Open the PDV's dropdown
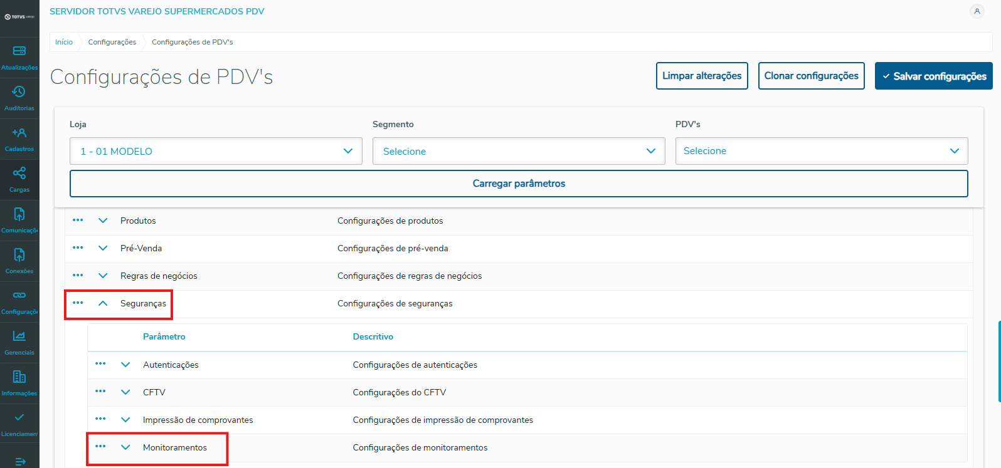1001x468 pixels. pos(822,151)
